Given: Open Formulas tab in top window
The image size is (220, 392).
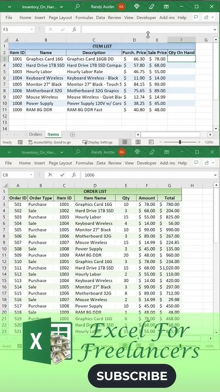Looking at the screenshot, I should (84, 17).
